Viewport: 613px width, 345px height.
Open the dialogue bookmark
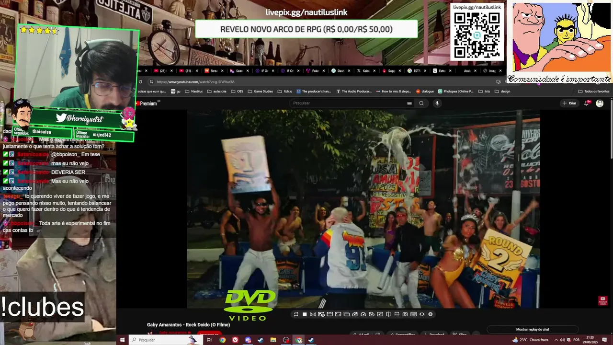click(x=425, y=91)
